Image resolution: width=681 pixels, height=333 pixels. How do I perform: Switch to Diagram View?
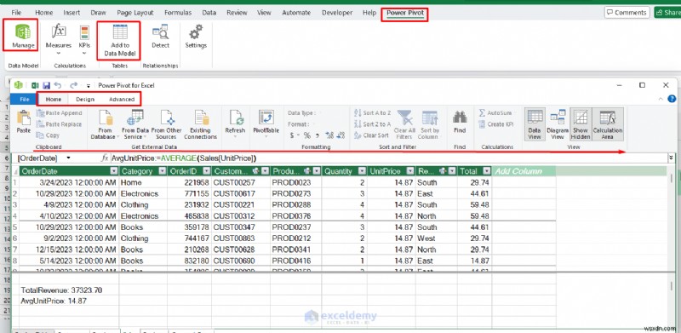tap(558, 124)
